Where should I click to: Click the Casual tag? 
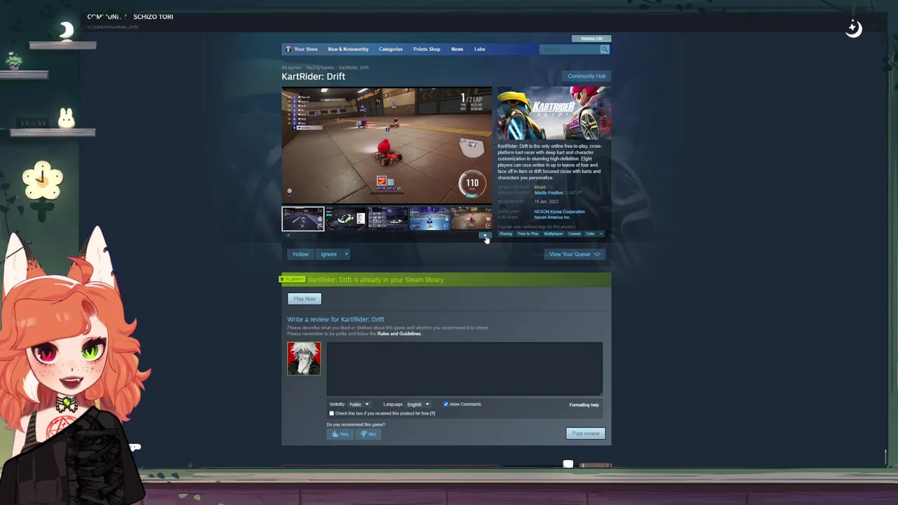[x=575, y=234]
